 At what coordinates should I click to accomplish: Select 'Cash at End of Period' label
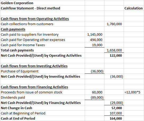[18, 119]
